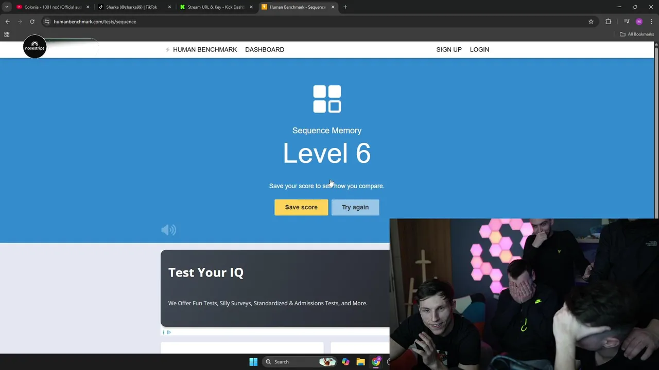Click the Test Your IQ ad banner
Image resolution: width=659 pixels, height=370 pixels.
point(275,288)
